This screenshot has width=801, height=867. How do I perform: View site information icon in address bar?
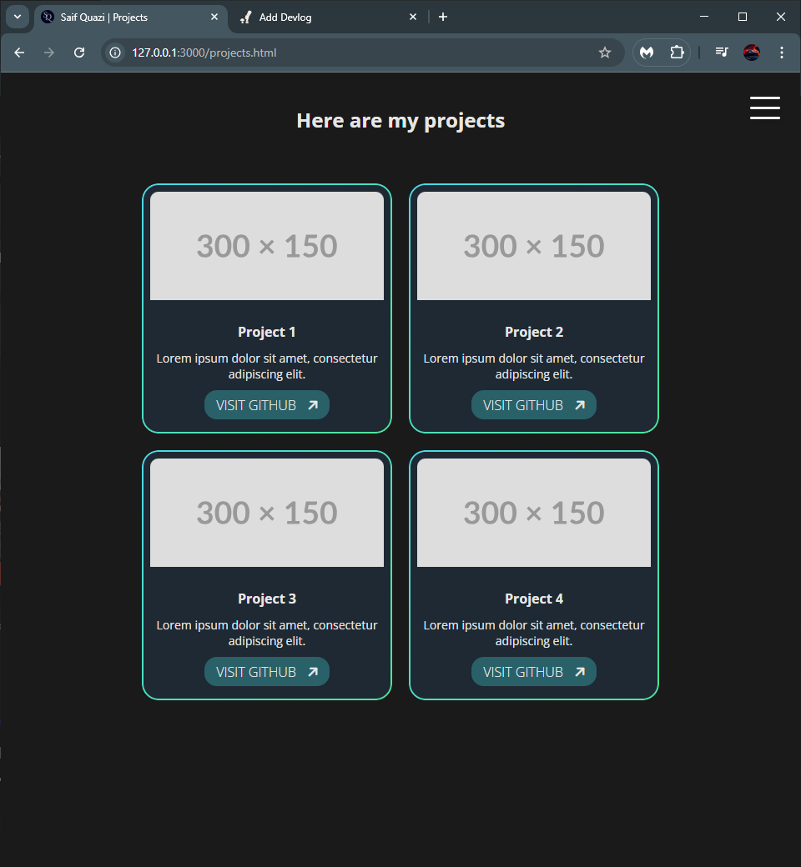coord(116,53)
